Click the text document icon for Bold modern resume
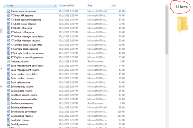Viewport: 193px width, 128px height. (x=8, y=103)
